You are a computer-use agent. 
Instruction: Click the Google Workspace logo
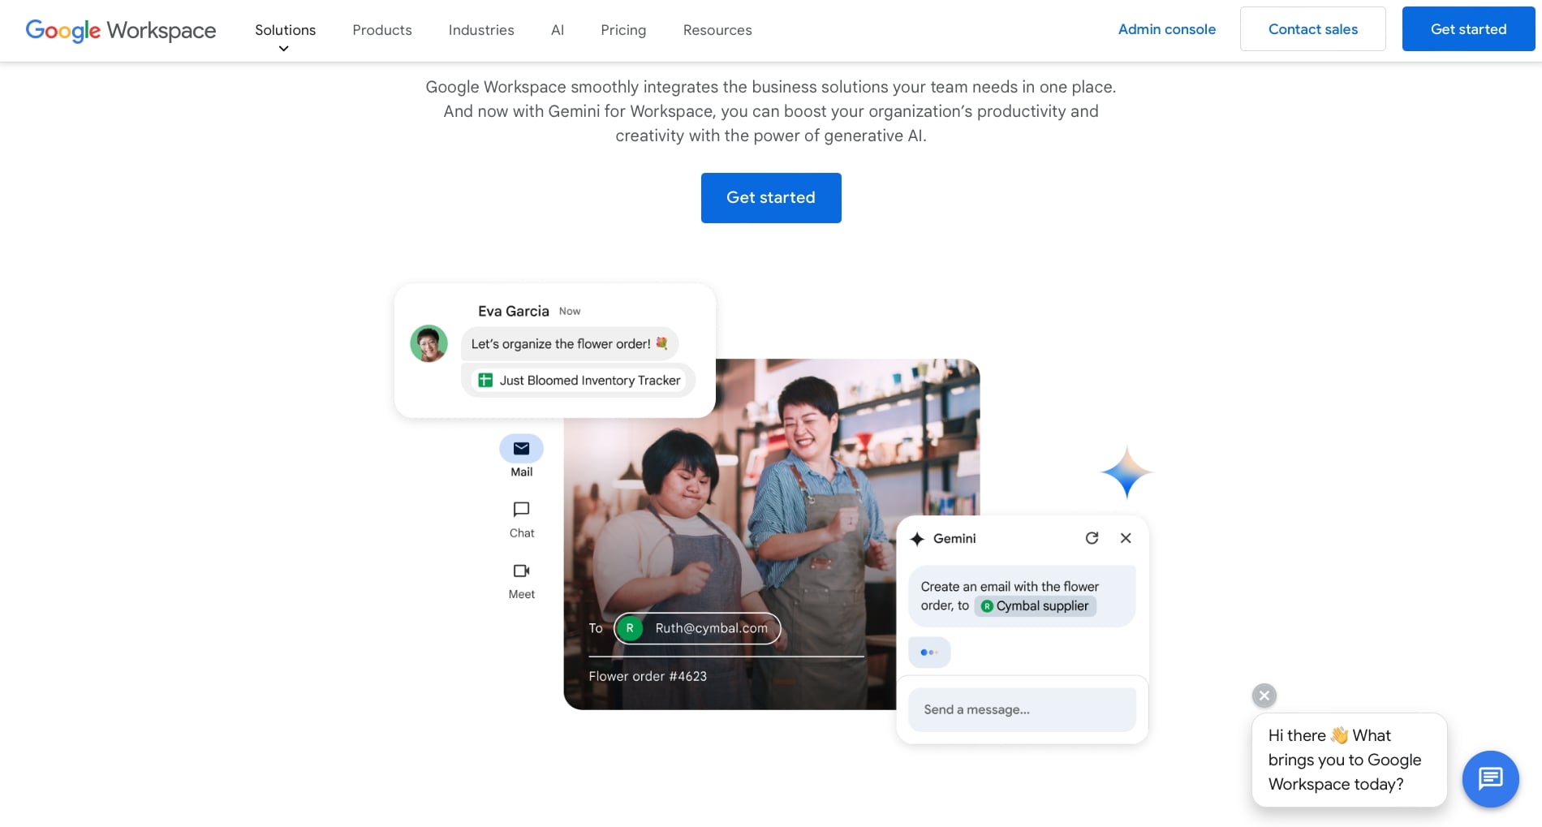120,30
